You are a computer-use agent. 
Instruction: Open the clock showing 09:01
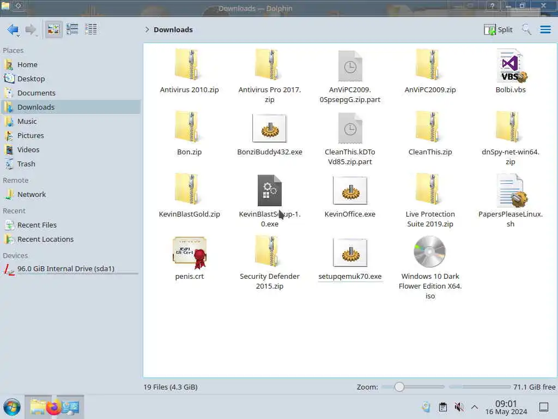(x=506, y=407)
